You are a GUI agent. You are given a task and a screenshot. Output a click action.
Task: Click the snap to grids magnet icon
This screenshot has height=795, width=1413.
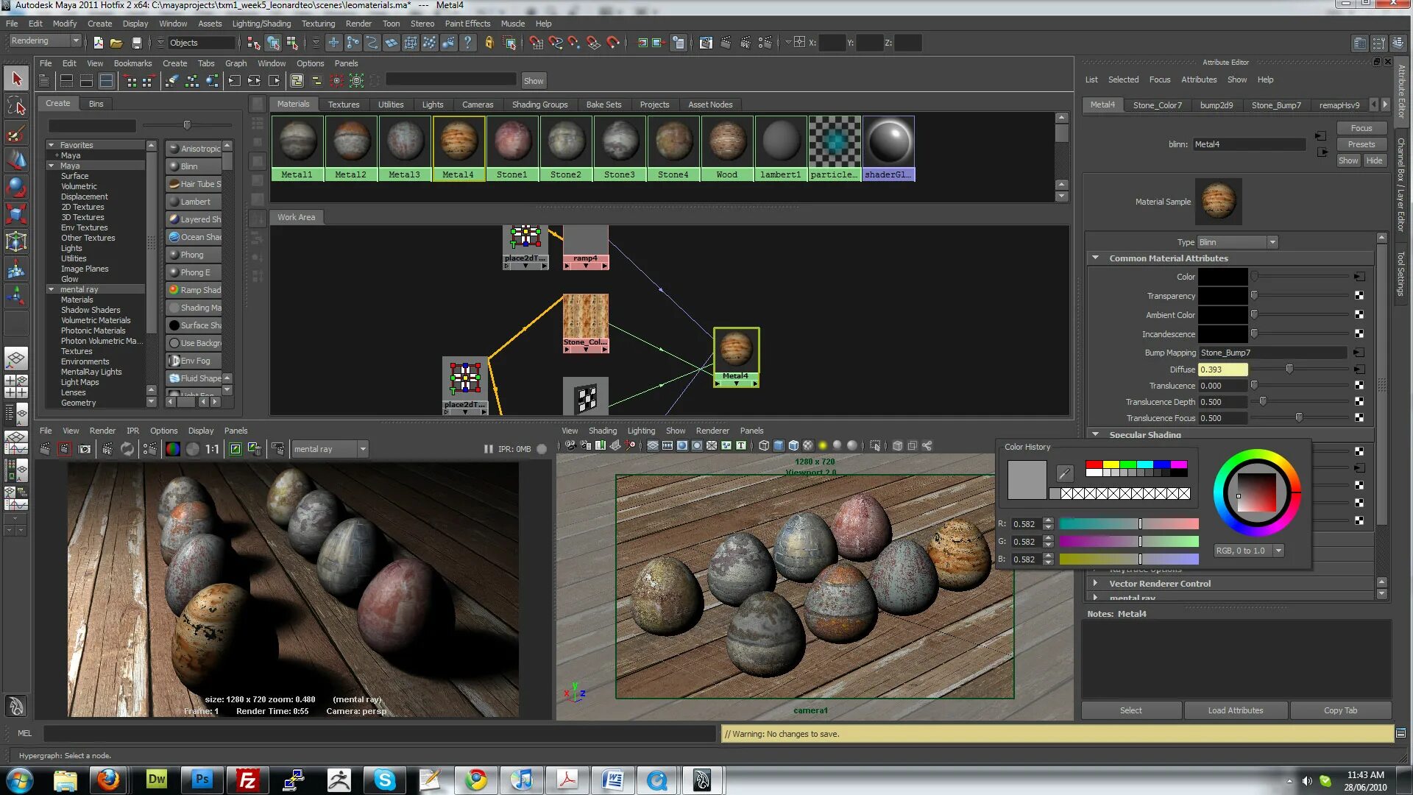click(x=536, y=43)
